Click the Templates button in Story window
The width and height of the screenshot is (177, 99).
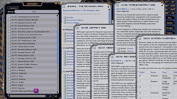coord(13,8)
